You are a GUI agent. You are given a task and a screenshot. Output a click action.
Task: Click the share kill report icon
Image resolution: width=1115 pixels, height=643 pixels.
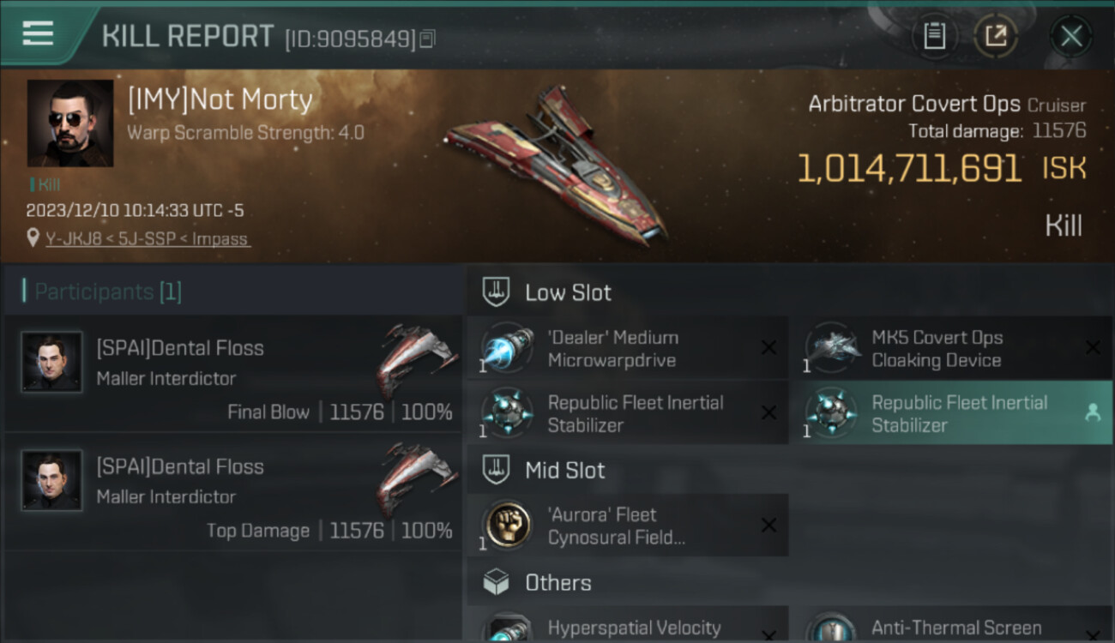coord(995,36)
